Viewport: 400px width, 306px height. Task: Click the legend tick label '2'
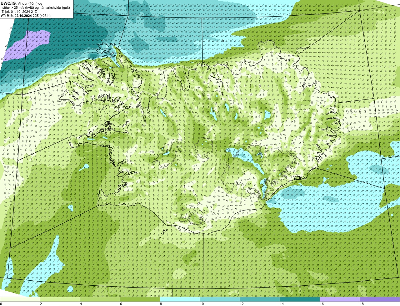pos(41,304)
